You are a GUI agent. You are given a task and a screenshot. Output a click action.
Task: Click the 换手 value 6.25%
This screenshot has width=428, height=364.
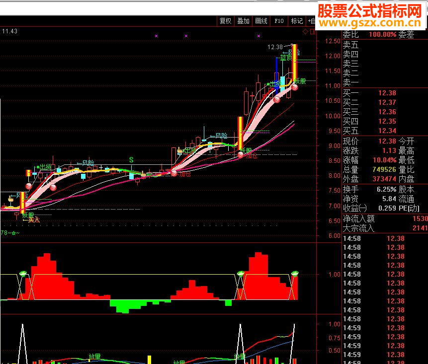click(387, 189)
